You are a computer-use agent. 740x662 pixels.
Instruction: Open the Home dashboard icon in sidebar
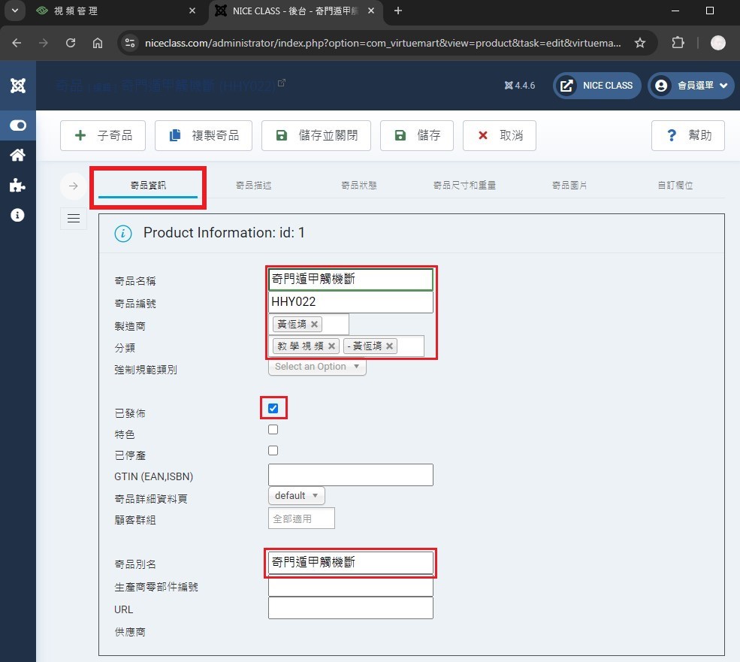click(17, 156)
